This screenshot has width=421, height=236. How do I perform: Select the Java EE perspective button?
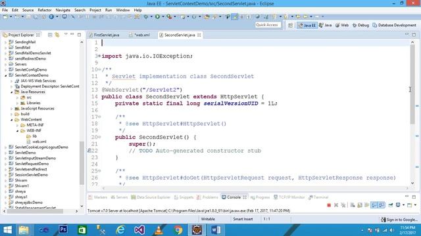coord(307,25)
